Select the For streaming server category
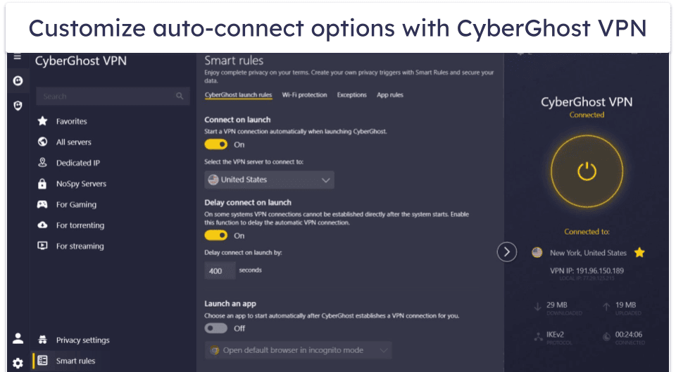Screen dimensions: 676x372 pos(80,247)
